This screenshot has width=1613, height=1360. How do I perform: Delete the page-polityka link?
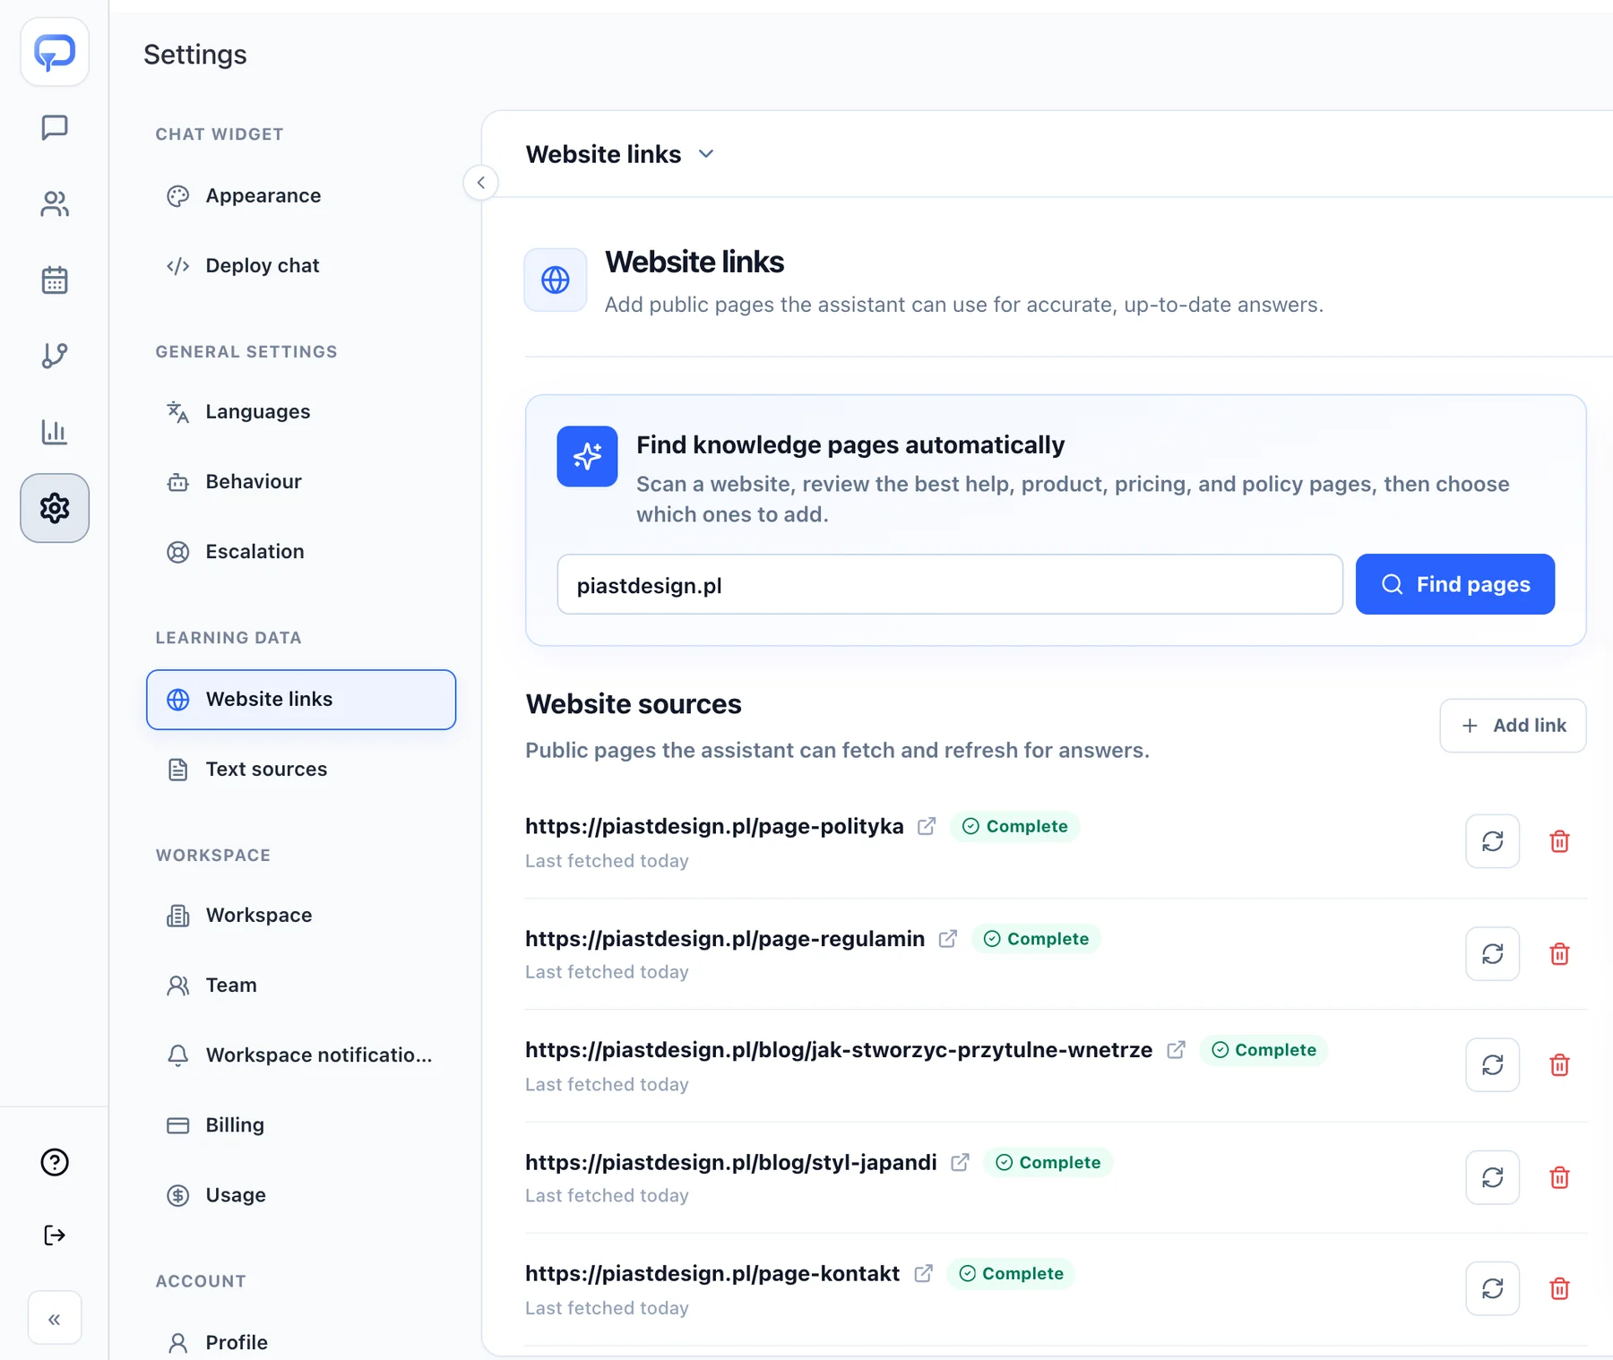1559,841
